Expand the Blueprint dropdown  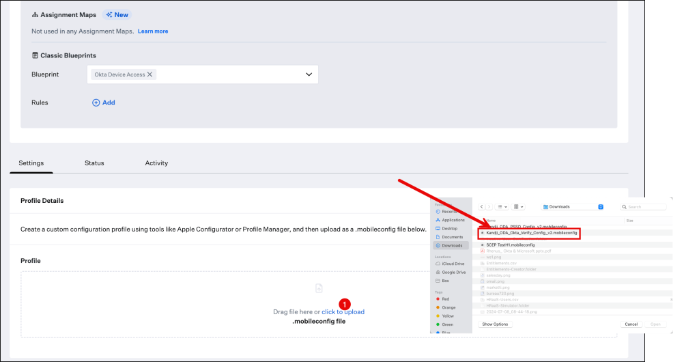coord(309,74)
